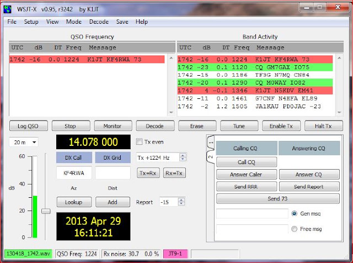Click the Call CQ button

click(x=247, y=162)
